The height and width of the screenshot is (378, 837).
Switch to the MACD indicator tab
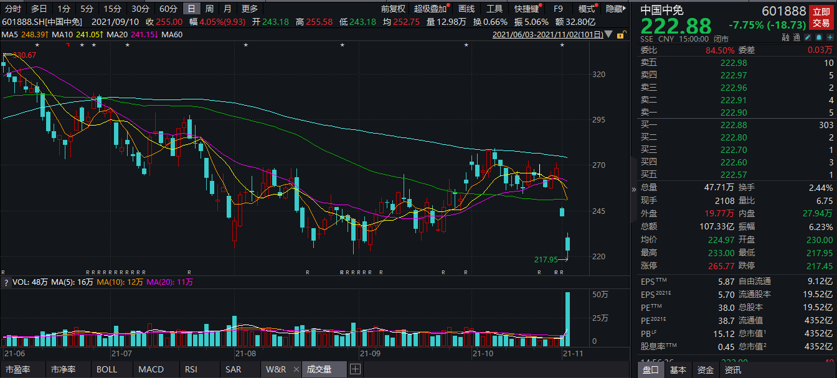[151, 369]
